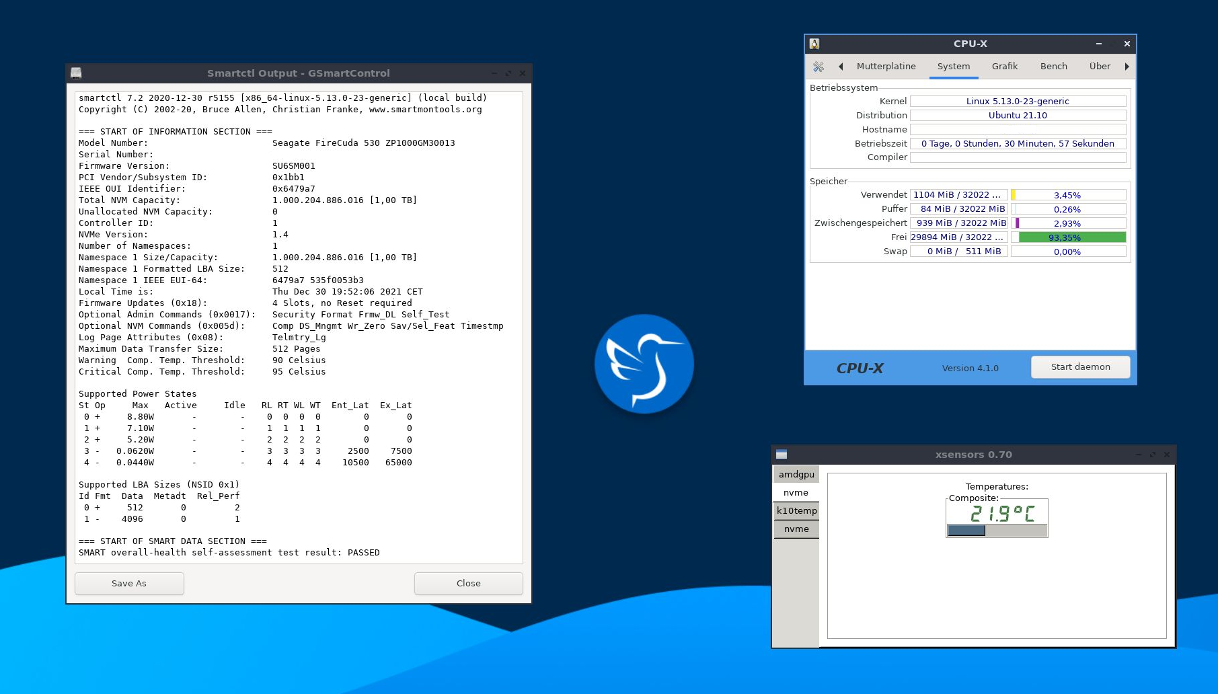Screen dimensions: 1218x694
Task: Select the nvme tab in xsensors sidebar
Action: [796, 492]
